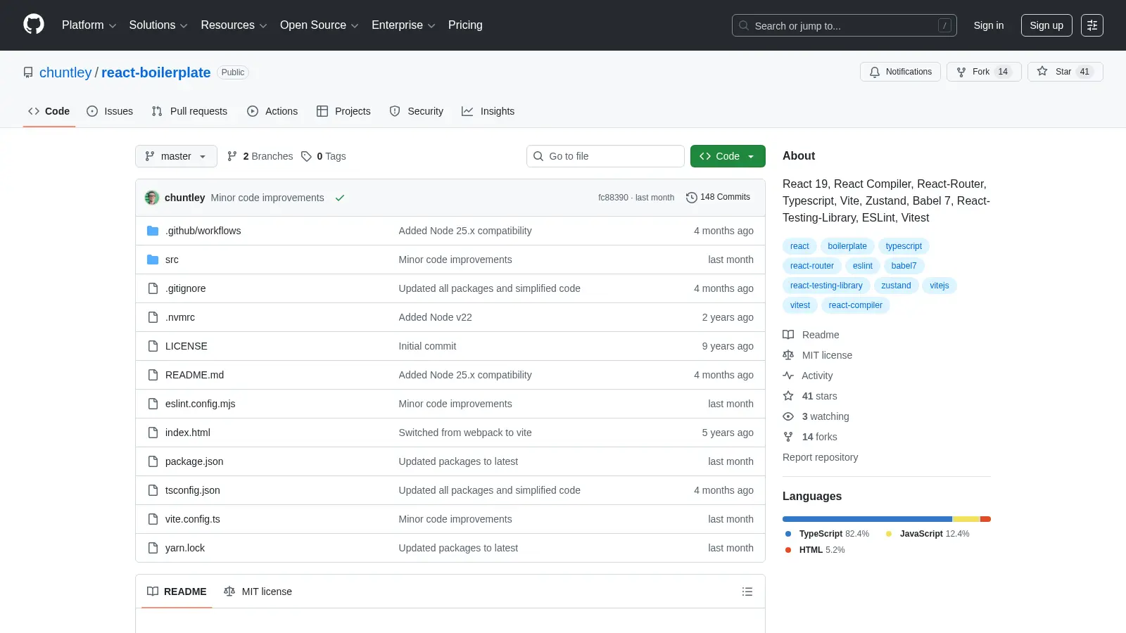Click file icon next to yarn.lock
The image size is (1126, 633).
click(153, 548)
